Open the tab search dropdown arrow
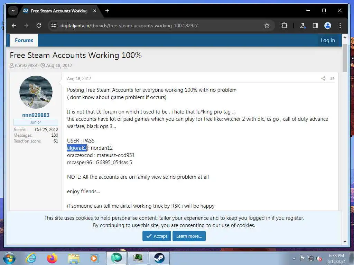The width and height of the screenshot is (354, 265). click(13, 11)
